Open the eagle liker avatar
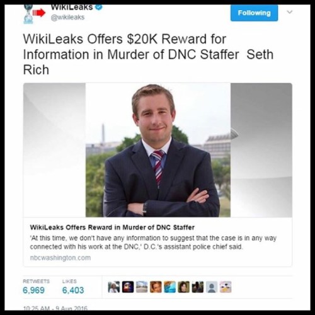 coord(128,287)
